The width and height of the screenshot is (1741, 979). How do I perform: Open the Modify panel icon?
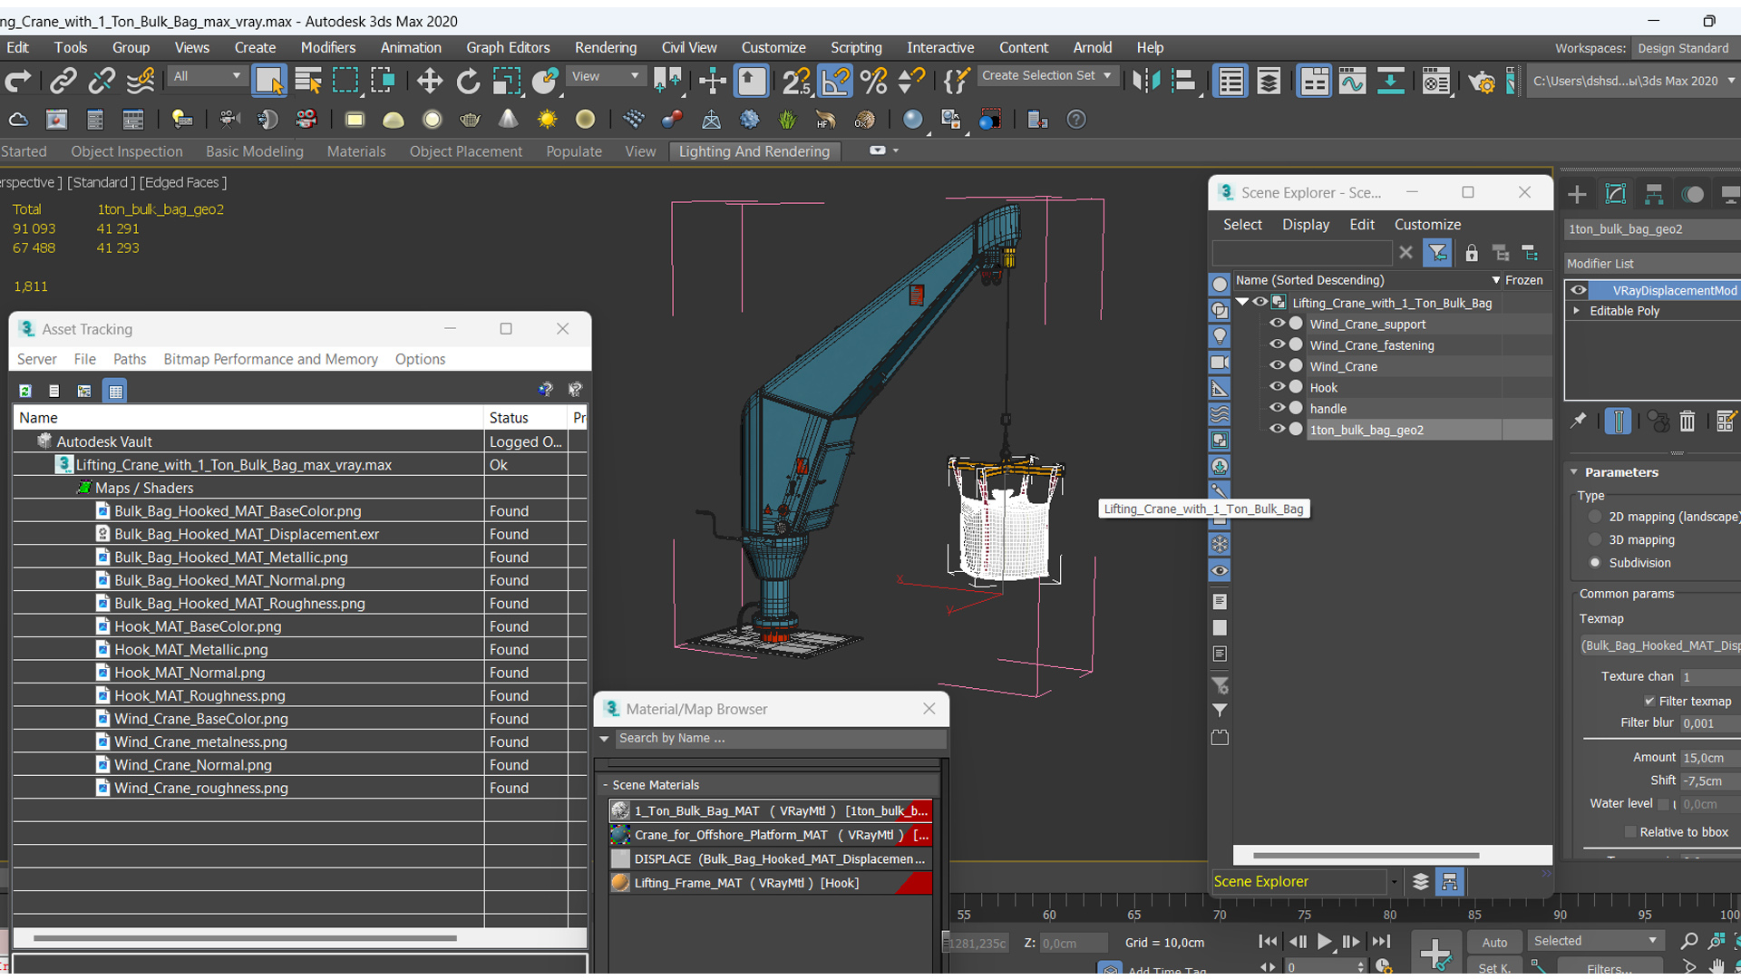point(1616,194)
